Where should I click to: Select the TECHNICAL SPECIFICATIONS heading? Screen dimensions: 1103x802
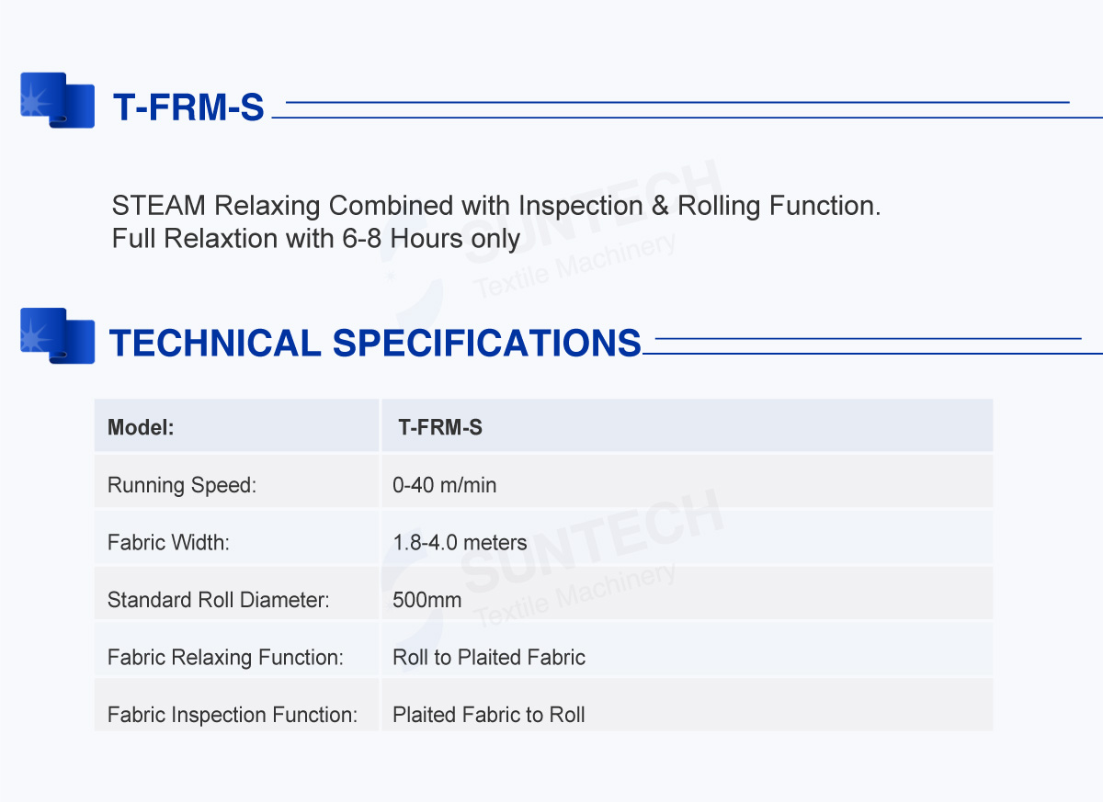375,343
